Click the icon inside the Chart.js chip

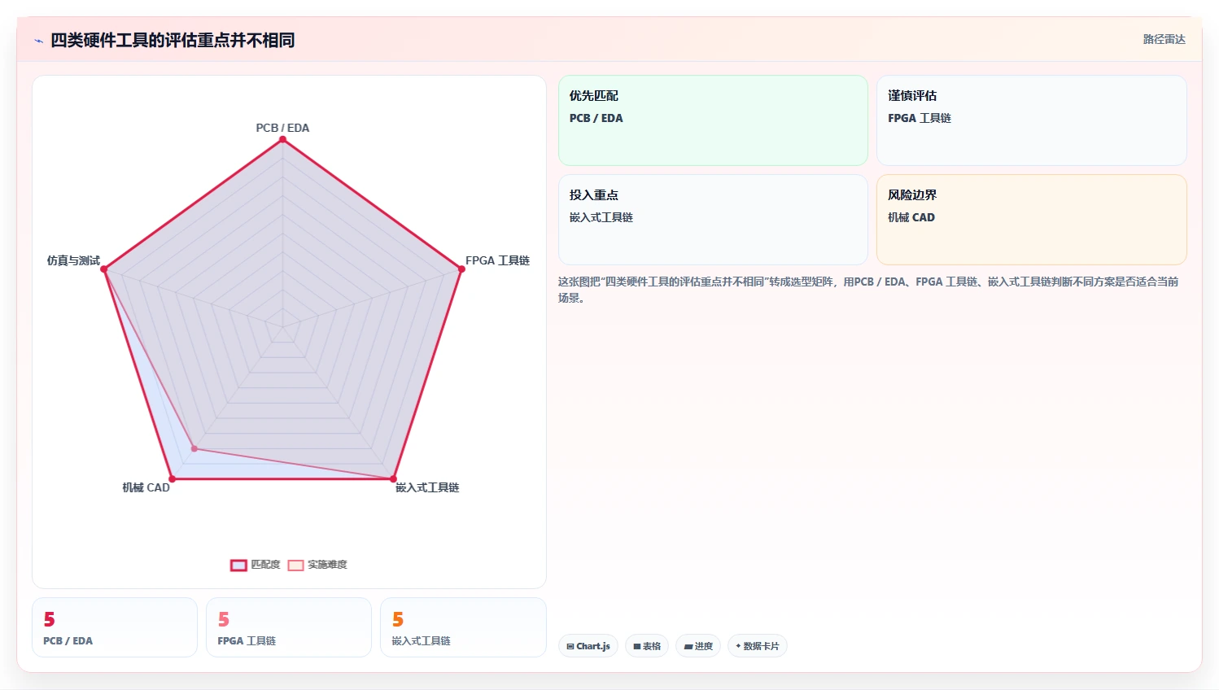pyautogui.click(x=570, y=646)
